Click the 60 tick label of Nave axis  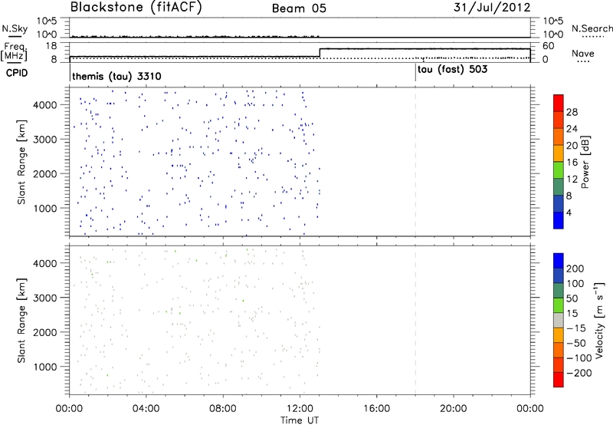click(549, 46)
